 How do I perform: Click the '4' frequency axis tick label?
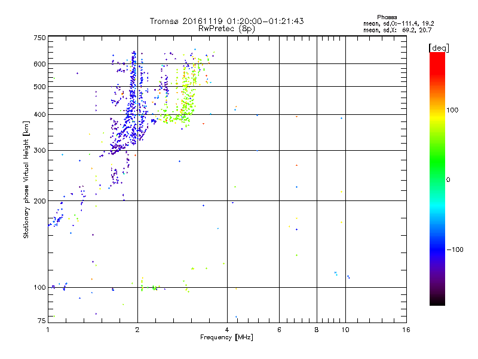227,330
